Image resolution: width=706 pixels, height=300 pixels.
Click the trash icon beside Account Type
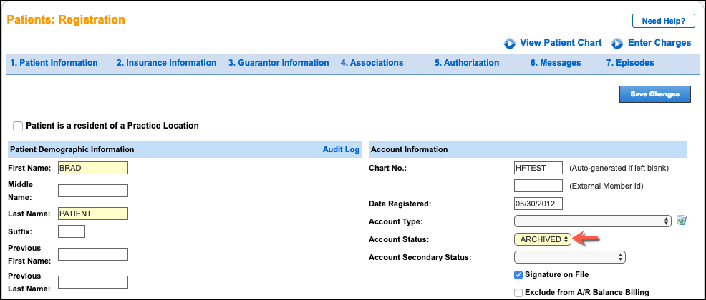[682, 221]
